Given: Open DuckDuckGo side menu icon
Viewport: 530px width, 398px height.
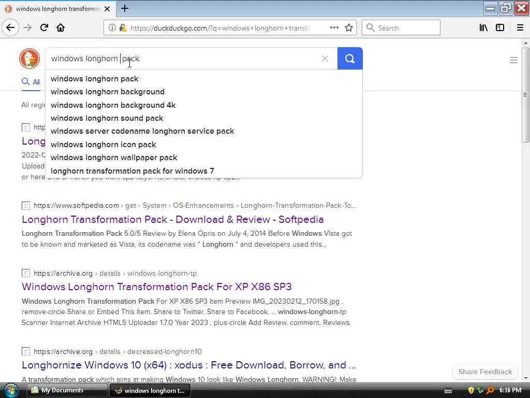Looking at the screenshot, I should click(513, 60).
